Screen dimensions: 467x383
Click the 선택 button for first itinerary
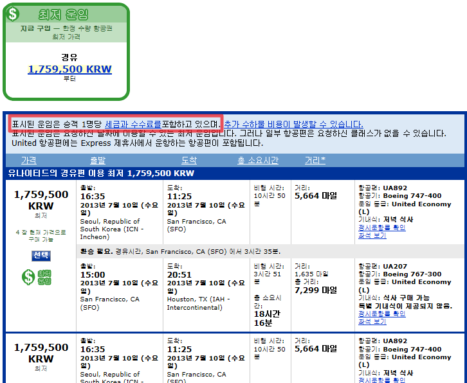tap(41, 256)
